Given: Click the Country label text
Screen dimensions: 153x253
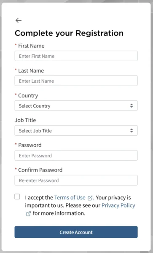Looking at the screenshot, I should [x=28, y=96].
